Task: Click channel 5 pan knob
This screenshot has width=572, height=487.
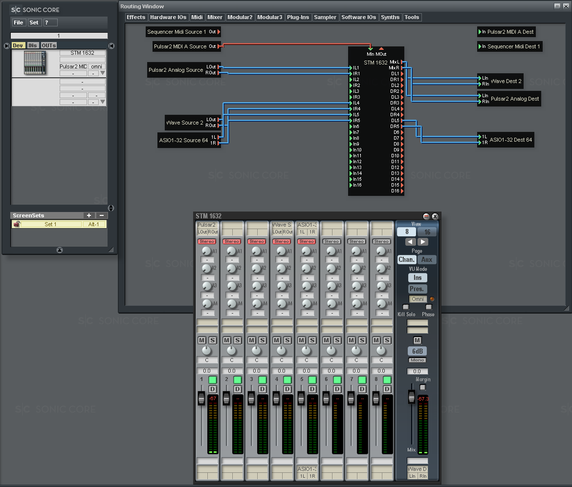Action: click(307, 350)
